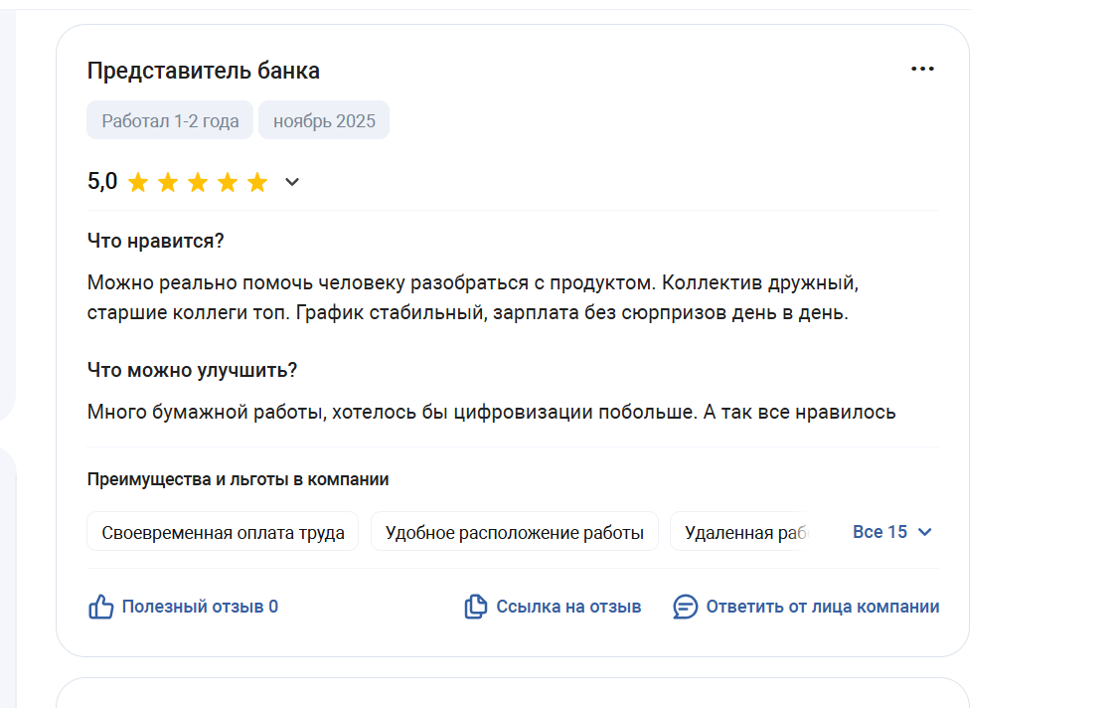Viewport: 1116px width, 708px height.
Task: Click the Представитель банка review title
Action: 204,71
